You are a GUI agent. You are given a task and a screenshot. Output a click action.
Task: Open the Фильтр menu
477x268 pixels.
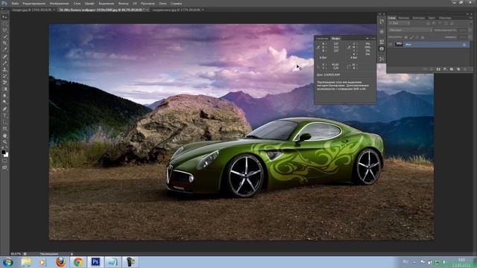123,3
